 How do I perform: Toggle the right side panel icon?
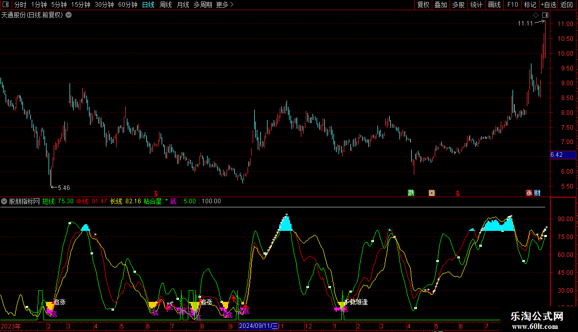pos(545,15)
